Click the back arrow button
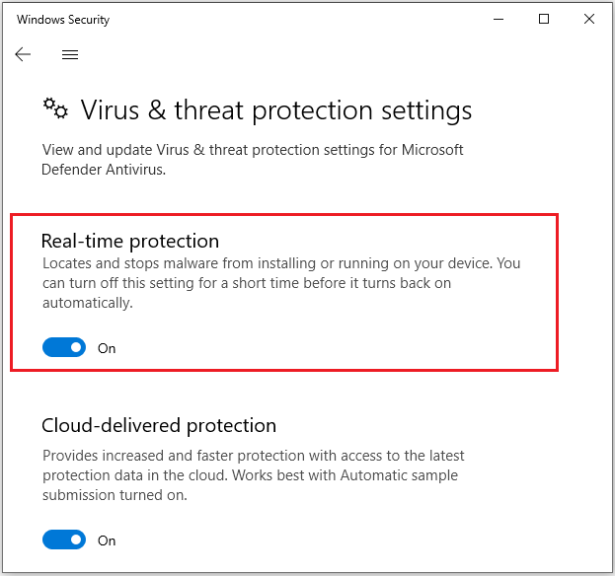Image resolution: width=615 pixels, height=576 pixels. pos(23,55)
